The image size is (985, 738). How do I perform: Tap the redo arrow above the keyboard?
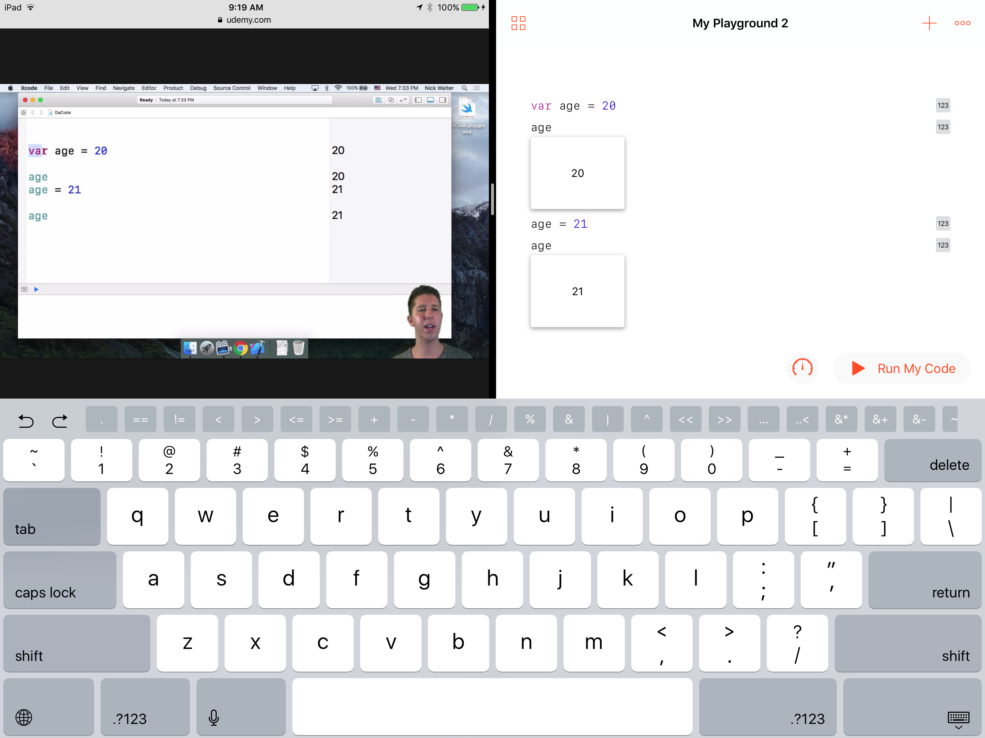[60, 420]
